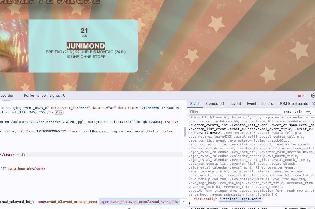
Task: Click the JB767705-scaled.jpg background line
Action: pos(89,122)
